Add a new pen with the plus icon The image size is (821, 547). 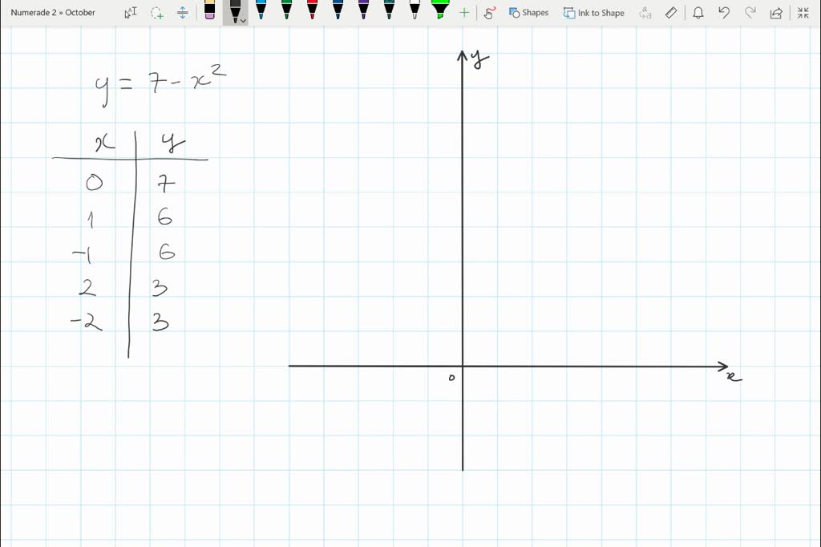pyautogui.click(x=463, y=12)
